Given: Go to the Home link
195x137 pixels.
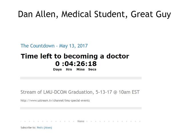Looking at the screenshot, I should tap(81, 121).
